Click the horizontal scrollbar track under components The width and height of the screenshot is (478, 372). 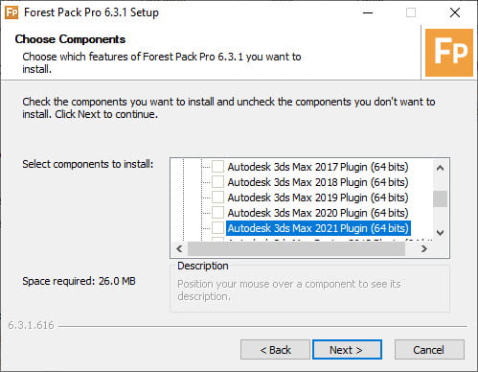[296, 248]
